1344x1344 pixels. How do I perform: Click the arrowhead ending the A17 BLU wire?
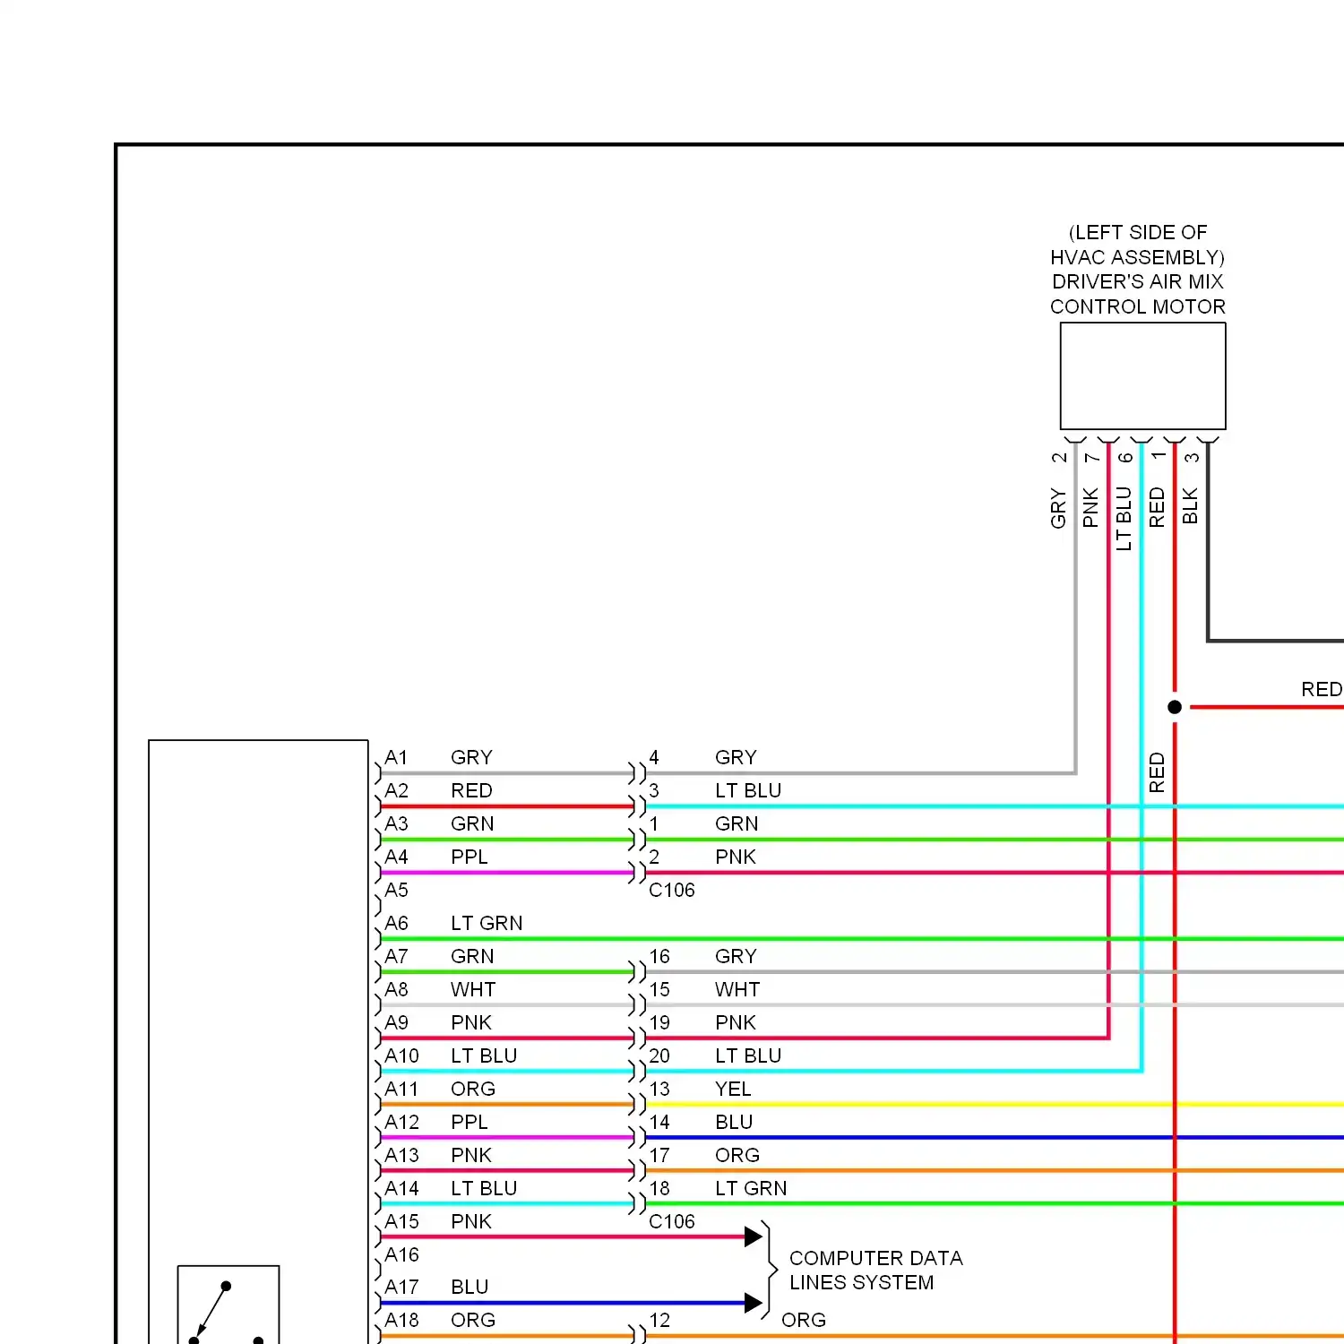click(754, 1304)
